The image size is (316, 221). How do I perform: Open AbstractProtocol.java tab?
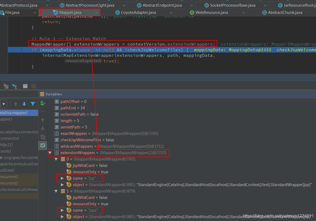[19, 5]
